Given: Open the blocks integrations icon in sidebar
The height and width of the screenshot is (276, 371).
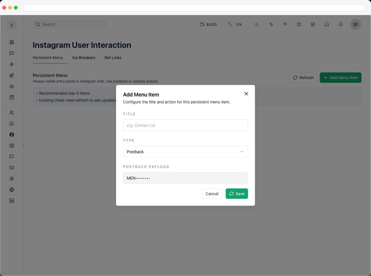Looking at the screenshot, I should click(12, 75).
